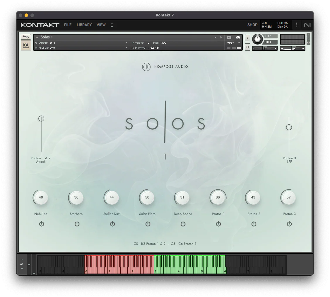Viewport: 330px width, 297px height.
Task: Click the Native Instruments logo icon
Action: [x=307, y=25]
